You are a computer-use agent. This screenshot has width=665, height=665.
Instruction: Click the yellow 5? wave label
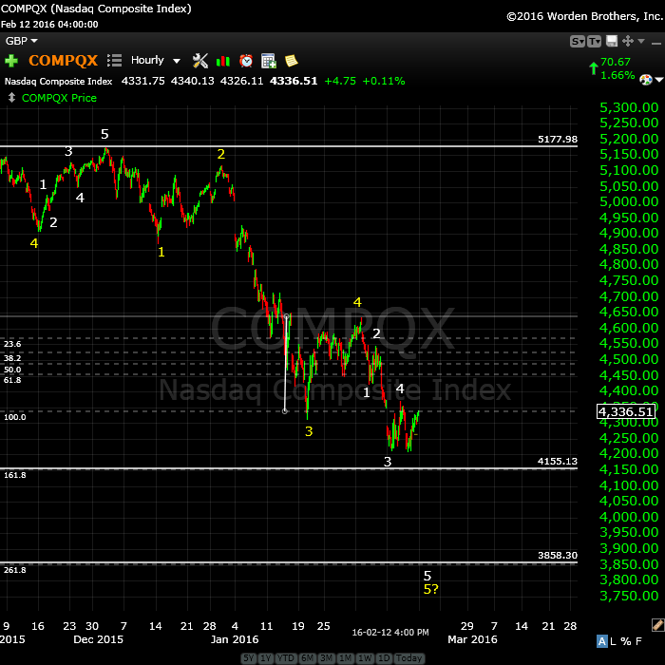click(x=431, y=589)
